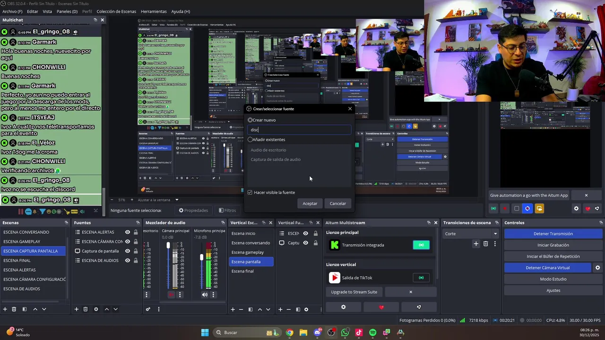This screenshot has height=340, width=605.
Task: Click Aitum Multistream heart donate button
Action: pyautogui.click(x=381, y=307)
